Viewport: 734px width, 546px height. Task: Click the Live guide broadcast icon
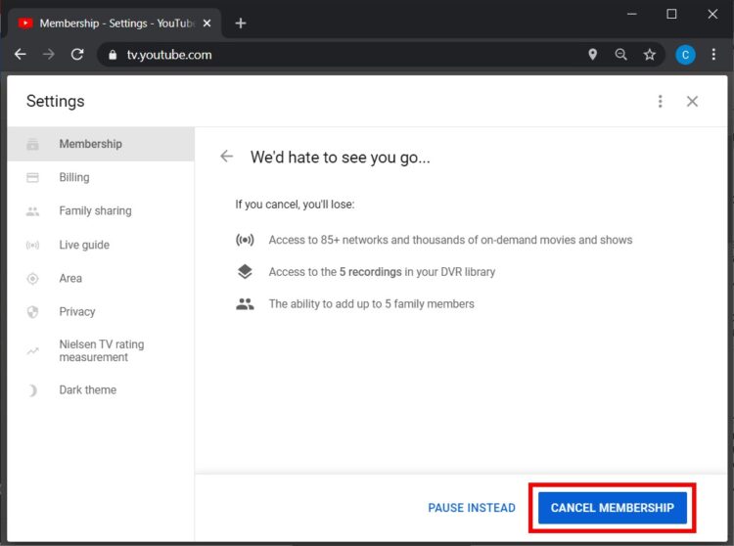pyautogui.click(x=32, y=245)
